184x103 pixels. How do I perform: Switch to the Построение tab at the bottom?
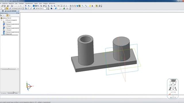(x=3, y=93)
